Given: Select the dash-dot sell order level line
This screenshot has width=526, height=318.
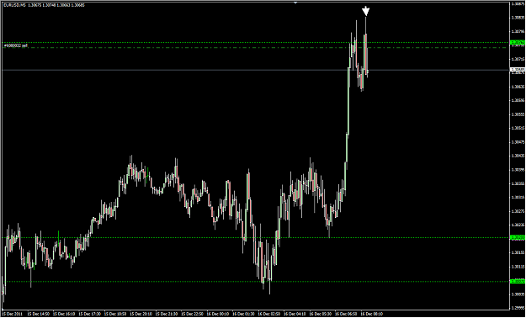Looking at the screenshot, I should (x=255, y=48).
